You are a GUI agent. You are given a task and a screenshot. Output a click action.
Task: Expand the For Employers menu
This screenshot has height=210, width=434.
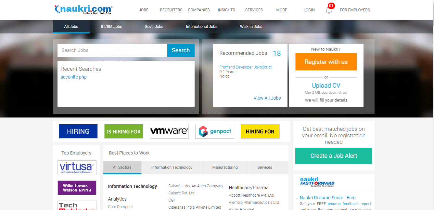click(355, 10)
